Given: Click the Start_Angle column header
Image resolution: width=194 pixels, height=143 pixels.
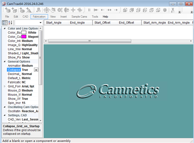Looking at the screenshot, I should pos(54,23).
